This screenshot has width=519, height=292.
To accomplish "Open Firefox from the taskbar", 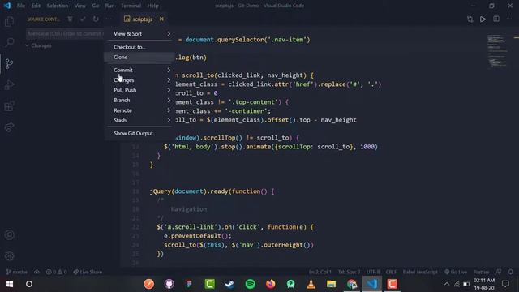I will click(x=270, y=284).
